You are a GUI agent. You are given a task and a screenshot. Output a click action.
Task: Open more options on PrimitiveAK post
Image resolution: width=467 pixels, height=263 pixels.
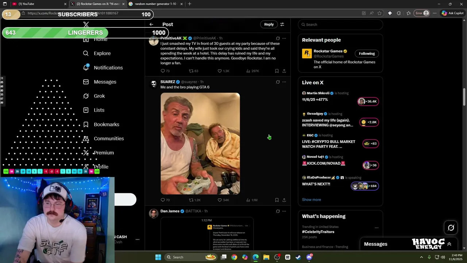[x=284, y=38]
